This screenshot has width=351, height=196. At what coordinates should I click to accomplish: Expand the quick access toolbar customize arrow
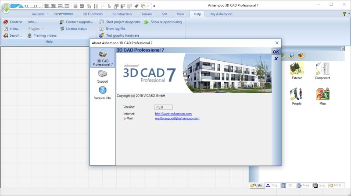(x=154, y=6)
